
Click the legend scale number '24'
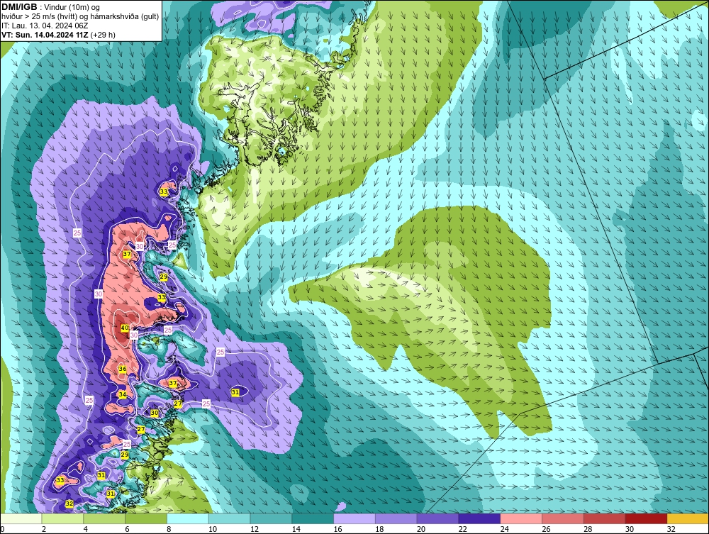click(x=504, y=529)
